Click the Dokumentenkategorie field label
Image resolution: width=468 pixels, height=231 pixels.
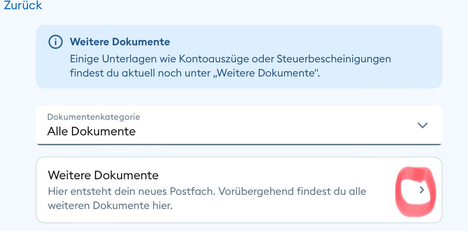coord(94,117)
